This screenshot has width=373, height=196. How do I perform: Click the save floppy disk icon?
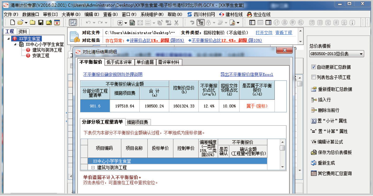pos(40,23)
